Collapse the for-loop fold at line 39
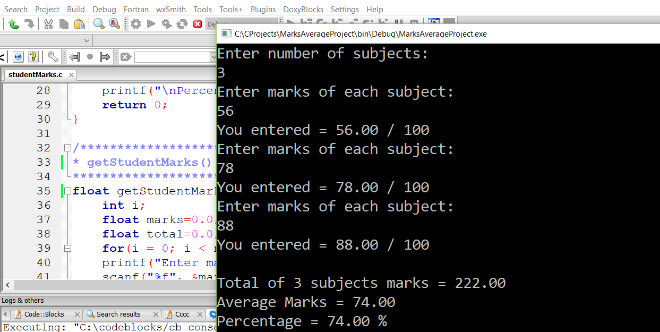Viewport: 660px width, 332px height. click(x=67, y=248)
